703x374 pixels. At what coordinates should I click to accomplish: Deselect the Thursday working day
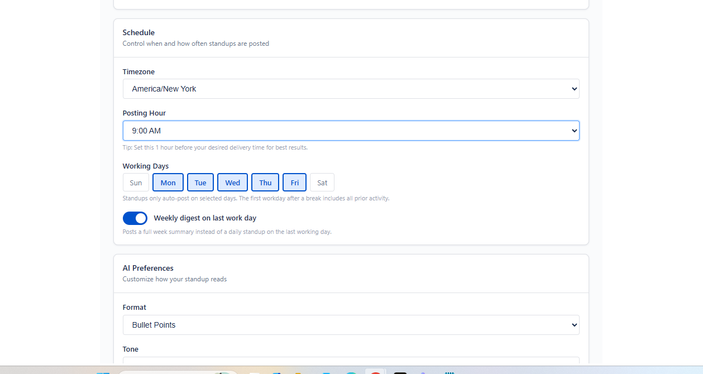(265, 182)
